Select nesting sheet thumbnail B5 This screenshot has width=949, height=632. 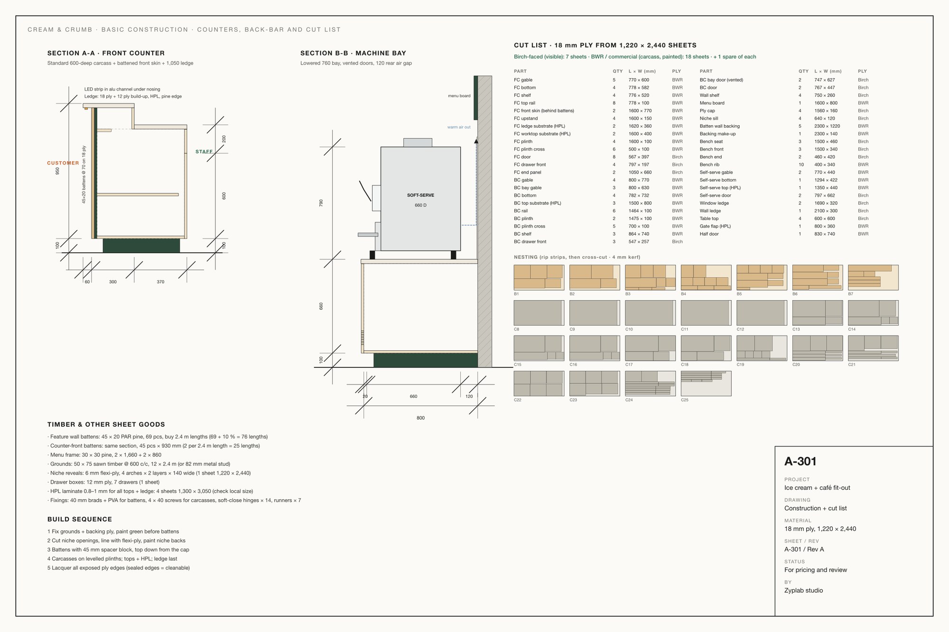[x=762, y=277]
